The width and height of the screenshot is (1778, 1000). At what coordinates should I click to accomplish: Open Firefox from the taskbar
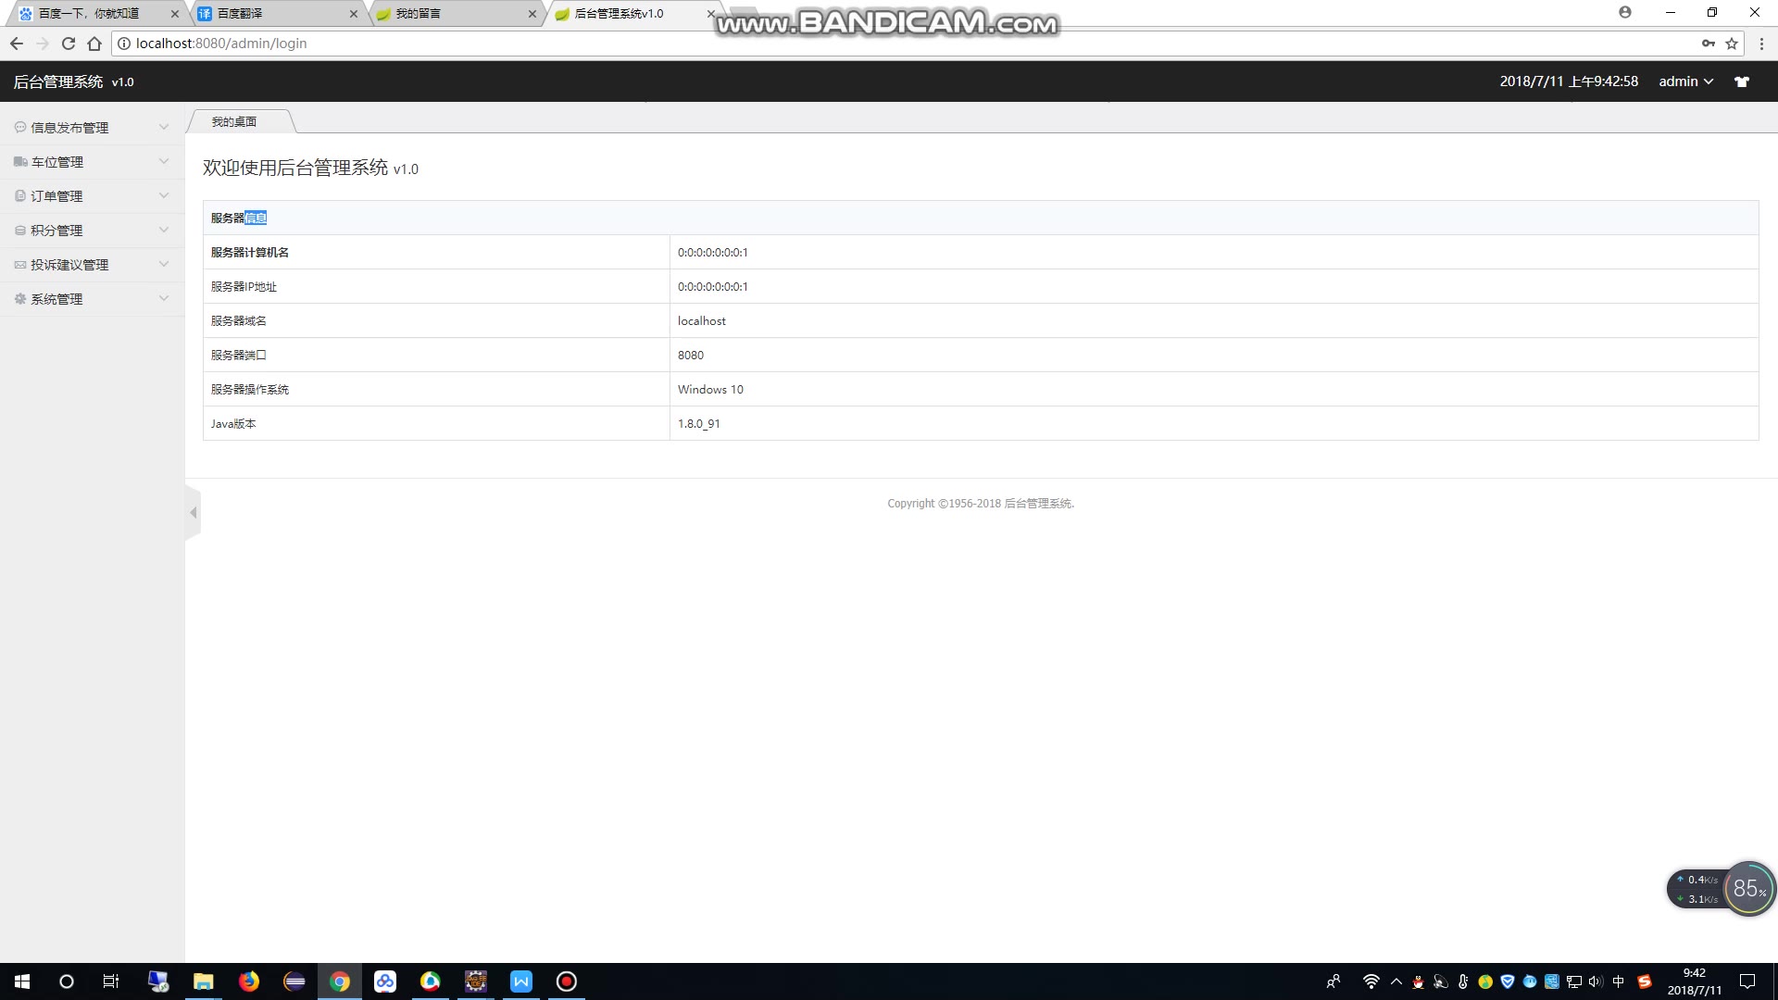point(249,981)
